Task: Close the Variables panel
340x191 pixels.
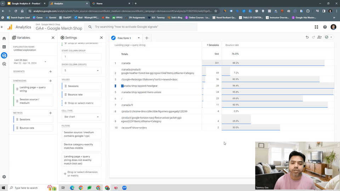Action: (53, 38)
